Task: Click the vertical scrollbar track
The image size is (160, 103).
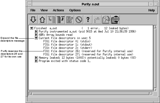Action: (x=155, y=58)
